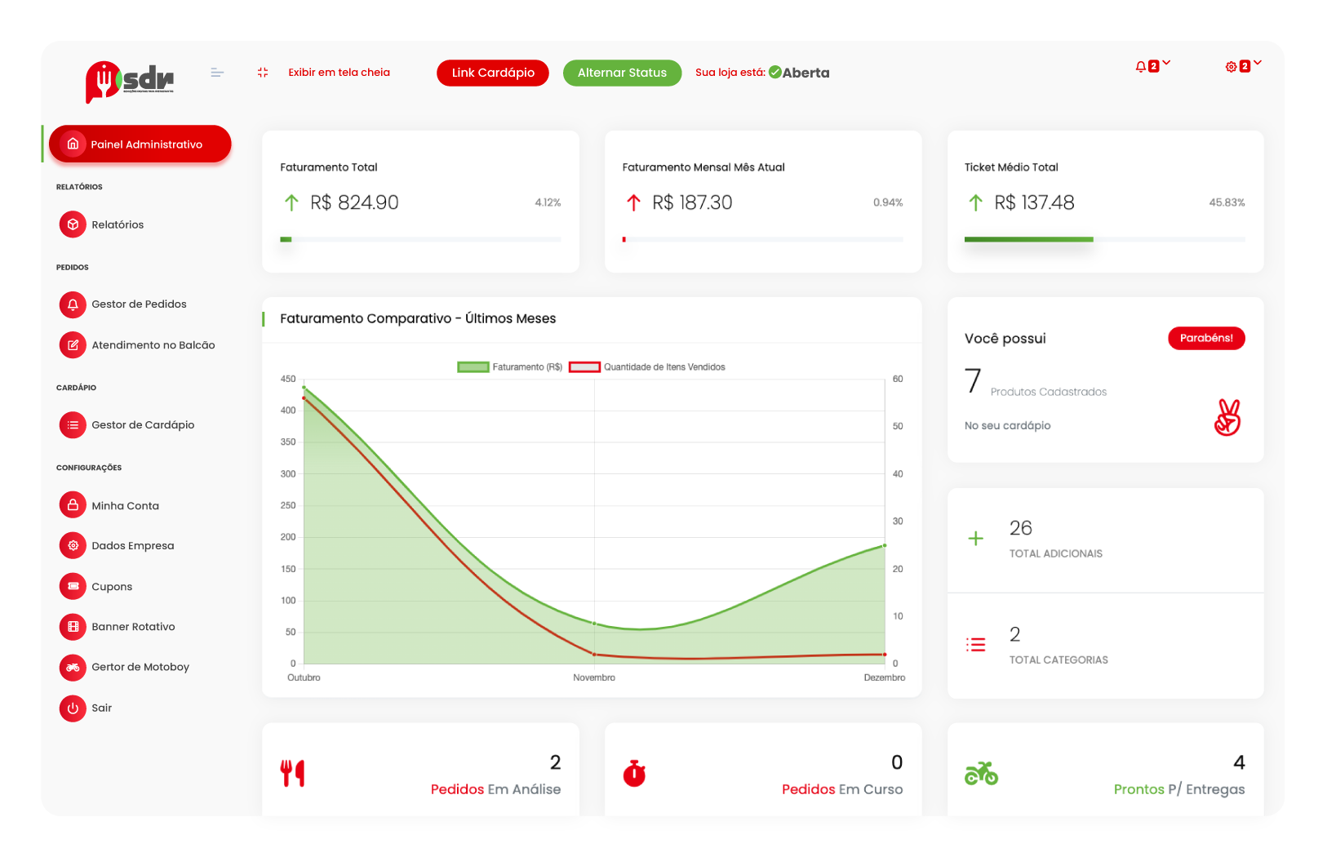Click the Alternar Status button
The height and width of the screenshot is (857, 1327).
(622, 73)
